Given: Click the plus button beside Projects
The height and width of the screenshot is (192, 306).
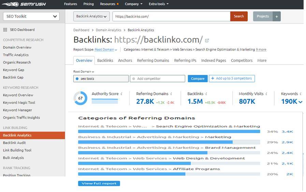Looking at the screenshot, I should click(277, 16).
